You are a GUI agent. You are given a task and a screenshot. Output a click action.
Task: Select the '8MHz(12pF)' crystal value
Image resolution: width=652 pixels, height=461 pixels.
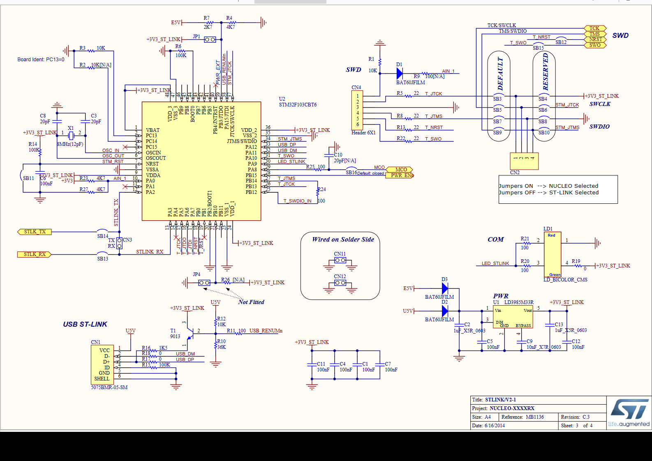click(70, 144)
